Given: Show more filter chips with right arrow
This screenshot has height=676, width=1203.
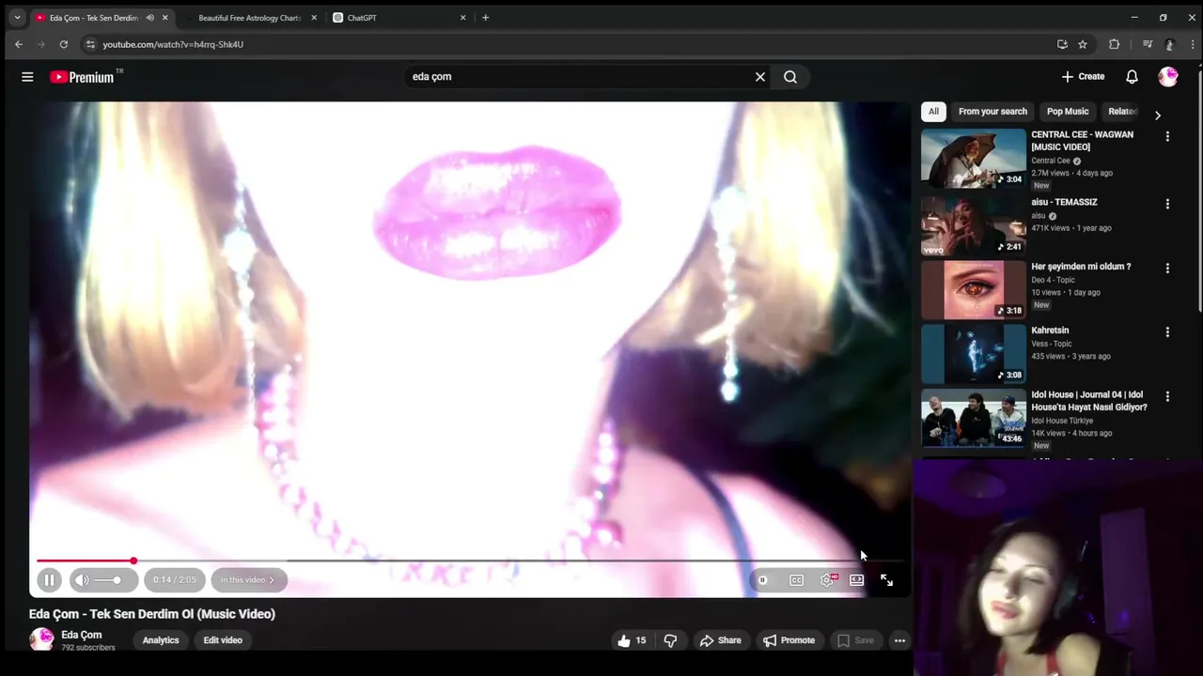Looking at the screenshot, I should click(x=1158, y=115).
